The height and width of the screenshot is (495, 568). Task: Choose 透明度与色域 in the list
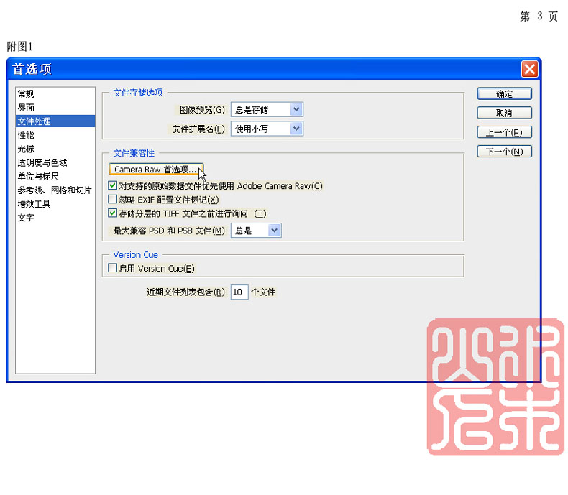55,162
